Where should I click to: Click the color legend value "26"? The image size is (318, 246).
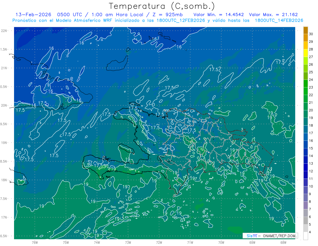point(311,64)
